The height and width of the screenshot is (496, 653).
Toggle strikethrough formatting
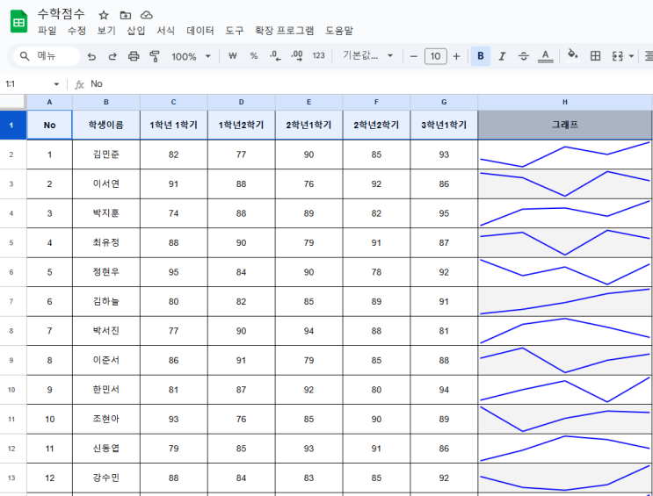tap(524, 56)
